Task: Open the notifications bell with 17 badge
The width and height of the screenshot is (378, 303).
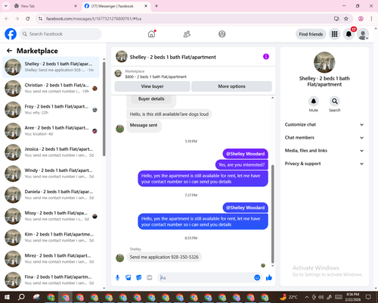Action: click(349, 34)
